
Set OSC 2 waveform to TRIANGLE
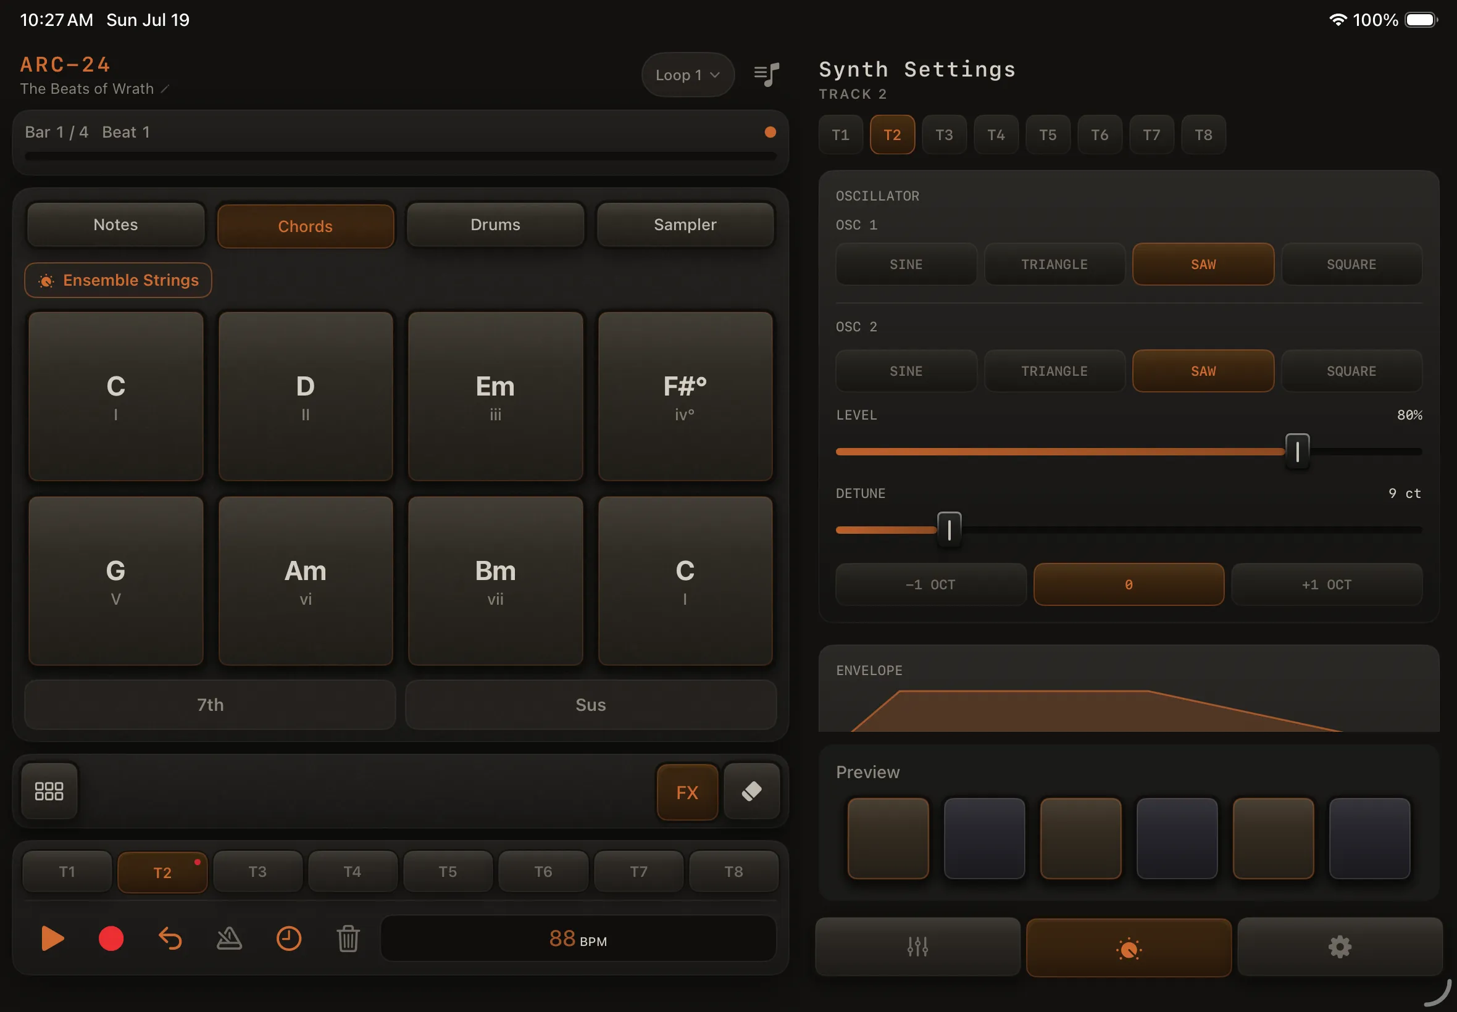coord(1054,371)
